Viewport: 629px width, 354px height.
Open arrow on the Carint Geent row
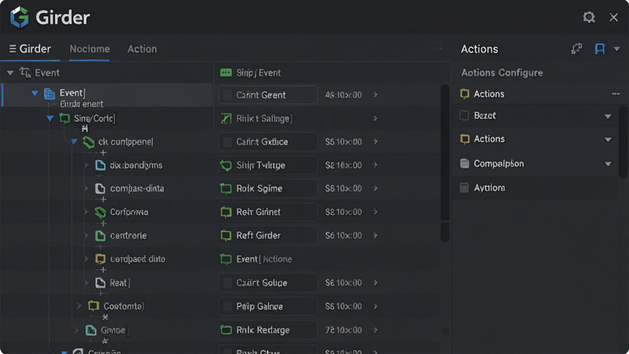click(x=375, y=95)
